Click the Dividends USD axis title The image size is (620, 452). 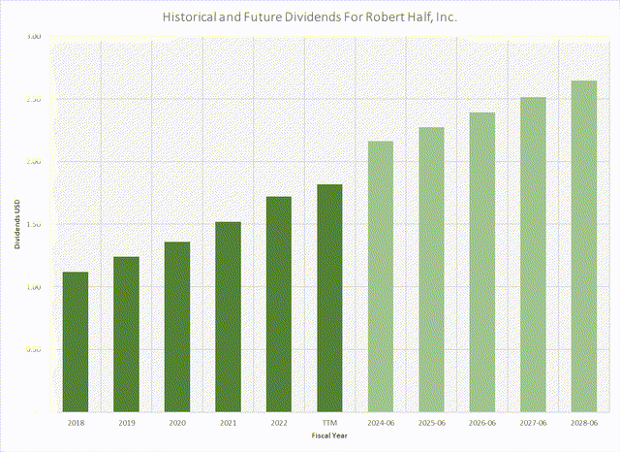(17, 224)
